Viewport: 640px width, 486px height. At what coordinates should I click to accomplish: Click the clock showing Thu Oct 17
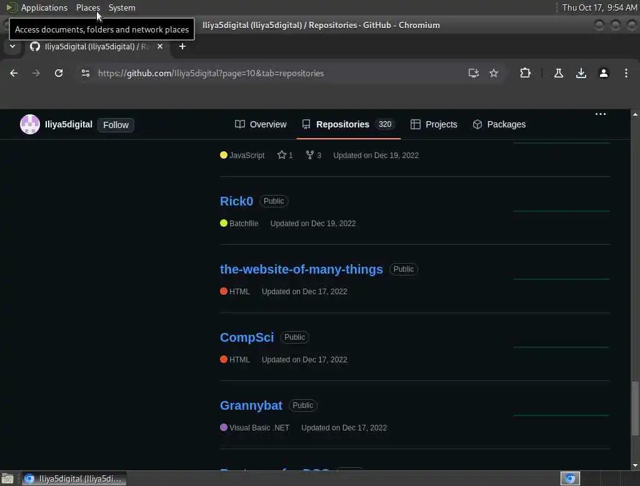click(x=599, y=7)
